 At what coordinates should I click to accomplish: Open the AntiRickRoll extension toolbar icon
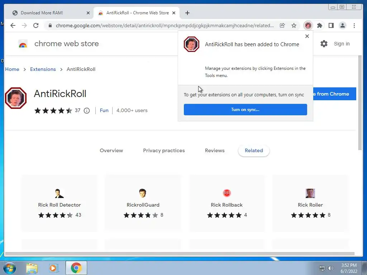click(308, 25)
